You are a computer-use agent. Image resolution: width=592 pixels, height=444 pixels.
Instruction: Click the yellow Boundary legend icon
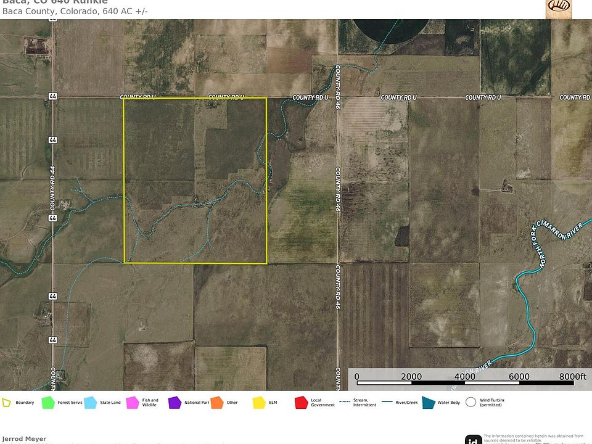coord(6,403)
